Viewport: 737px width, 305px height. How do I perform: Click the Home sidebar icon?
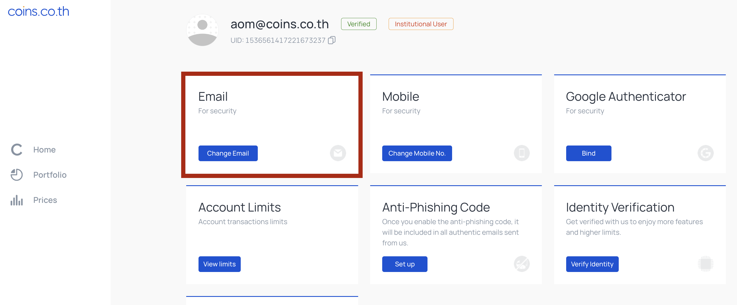click(x=16, y=149)
